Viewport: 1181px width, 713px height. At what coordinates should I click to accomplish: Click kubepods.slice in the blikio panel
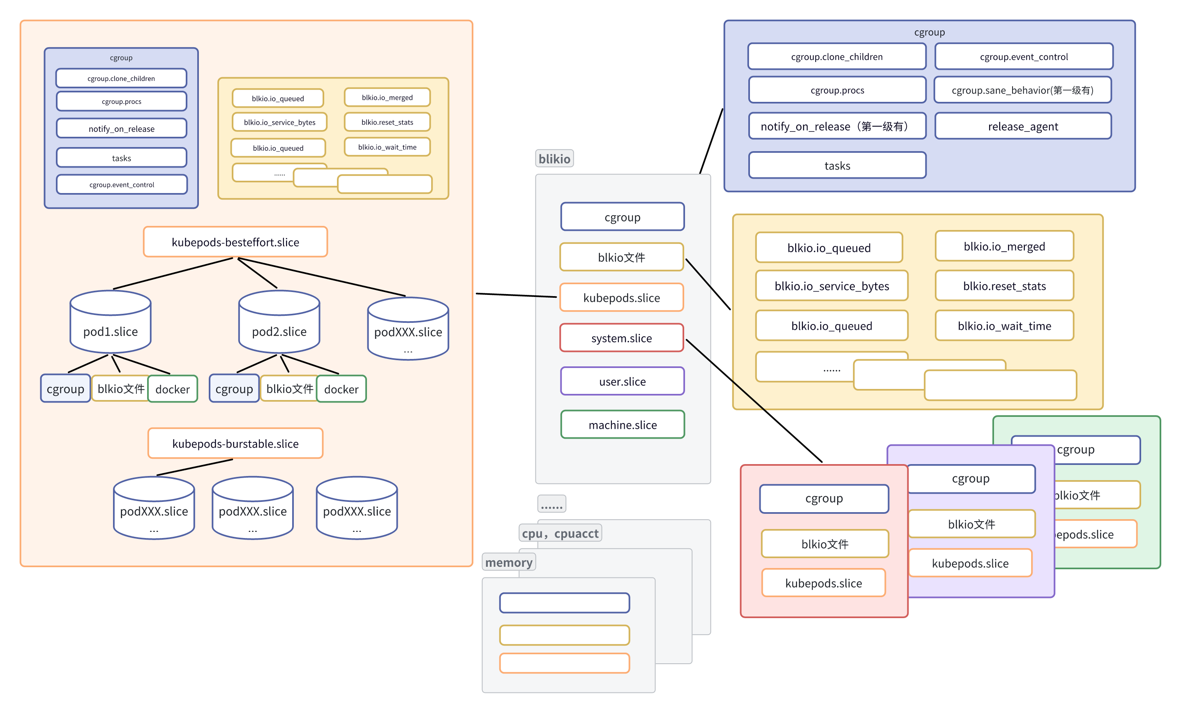pos(622,297)
